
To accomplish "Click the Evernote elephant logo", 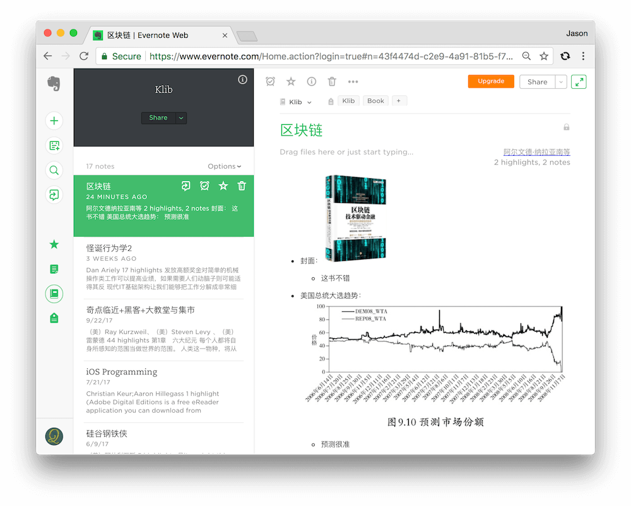I will [x=54, y=84].
